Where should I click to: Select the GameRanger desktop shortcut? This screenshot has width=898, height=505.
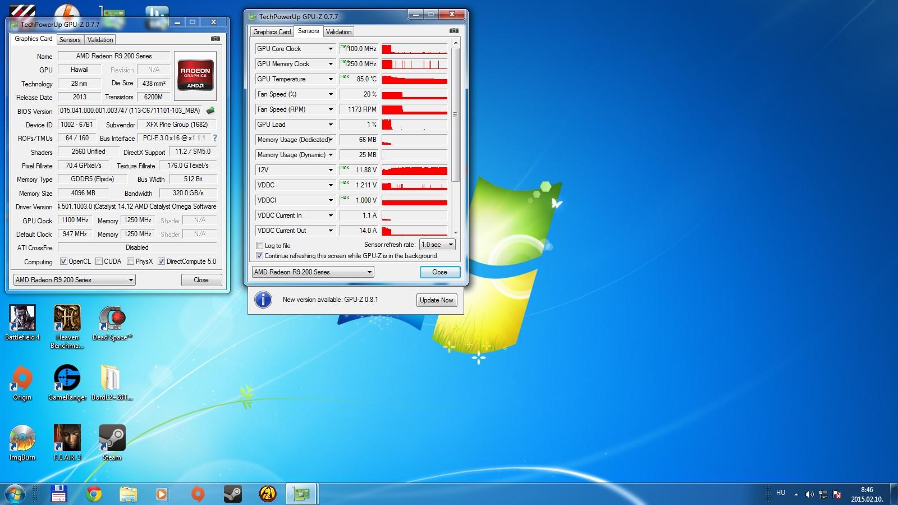pos(67,383)
